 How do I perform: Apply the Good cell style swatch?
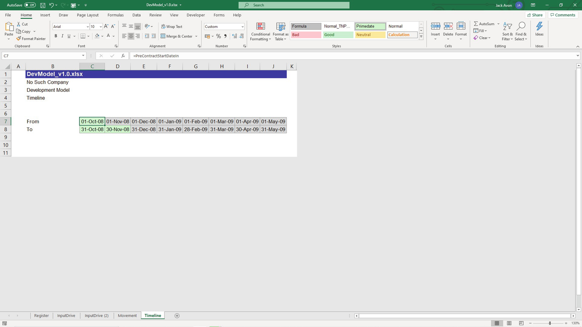pos(338,35)
